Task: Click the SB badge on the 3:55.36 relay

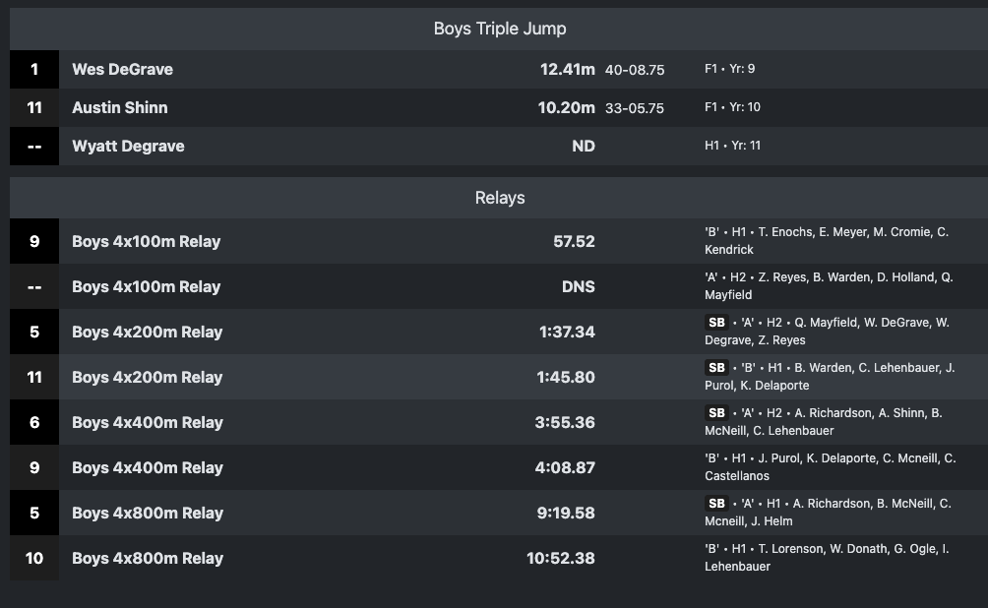Action: pyautogui.click(x=716, y=413)
